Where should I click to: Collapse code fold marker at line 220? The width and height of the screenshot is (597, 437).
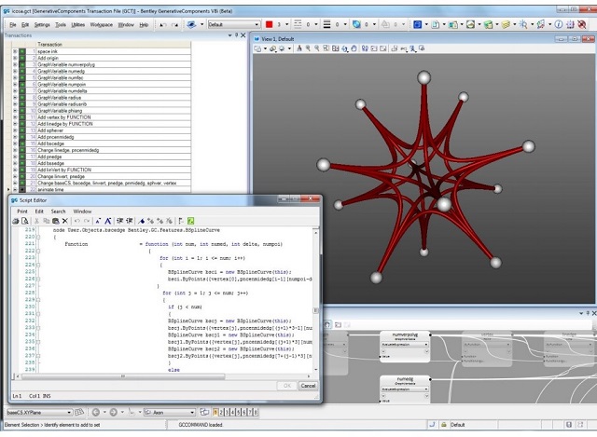pyautogui.click(x=38, y=237)
